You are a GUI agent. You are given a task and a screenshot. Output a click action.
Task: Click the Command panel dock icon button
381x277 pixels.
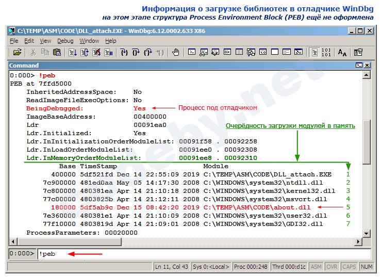tap(359, 65)
